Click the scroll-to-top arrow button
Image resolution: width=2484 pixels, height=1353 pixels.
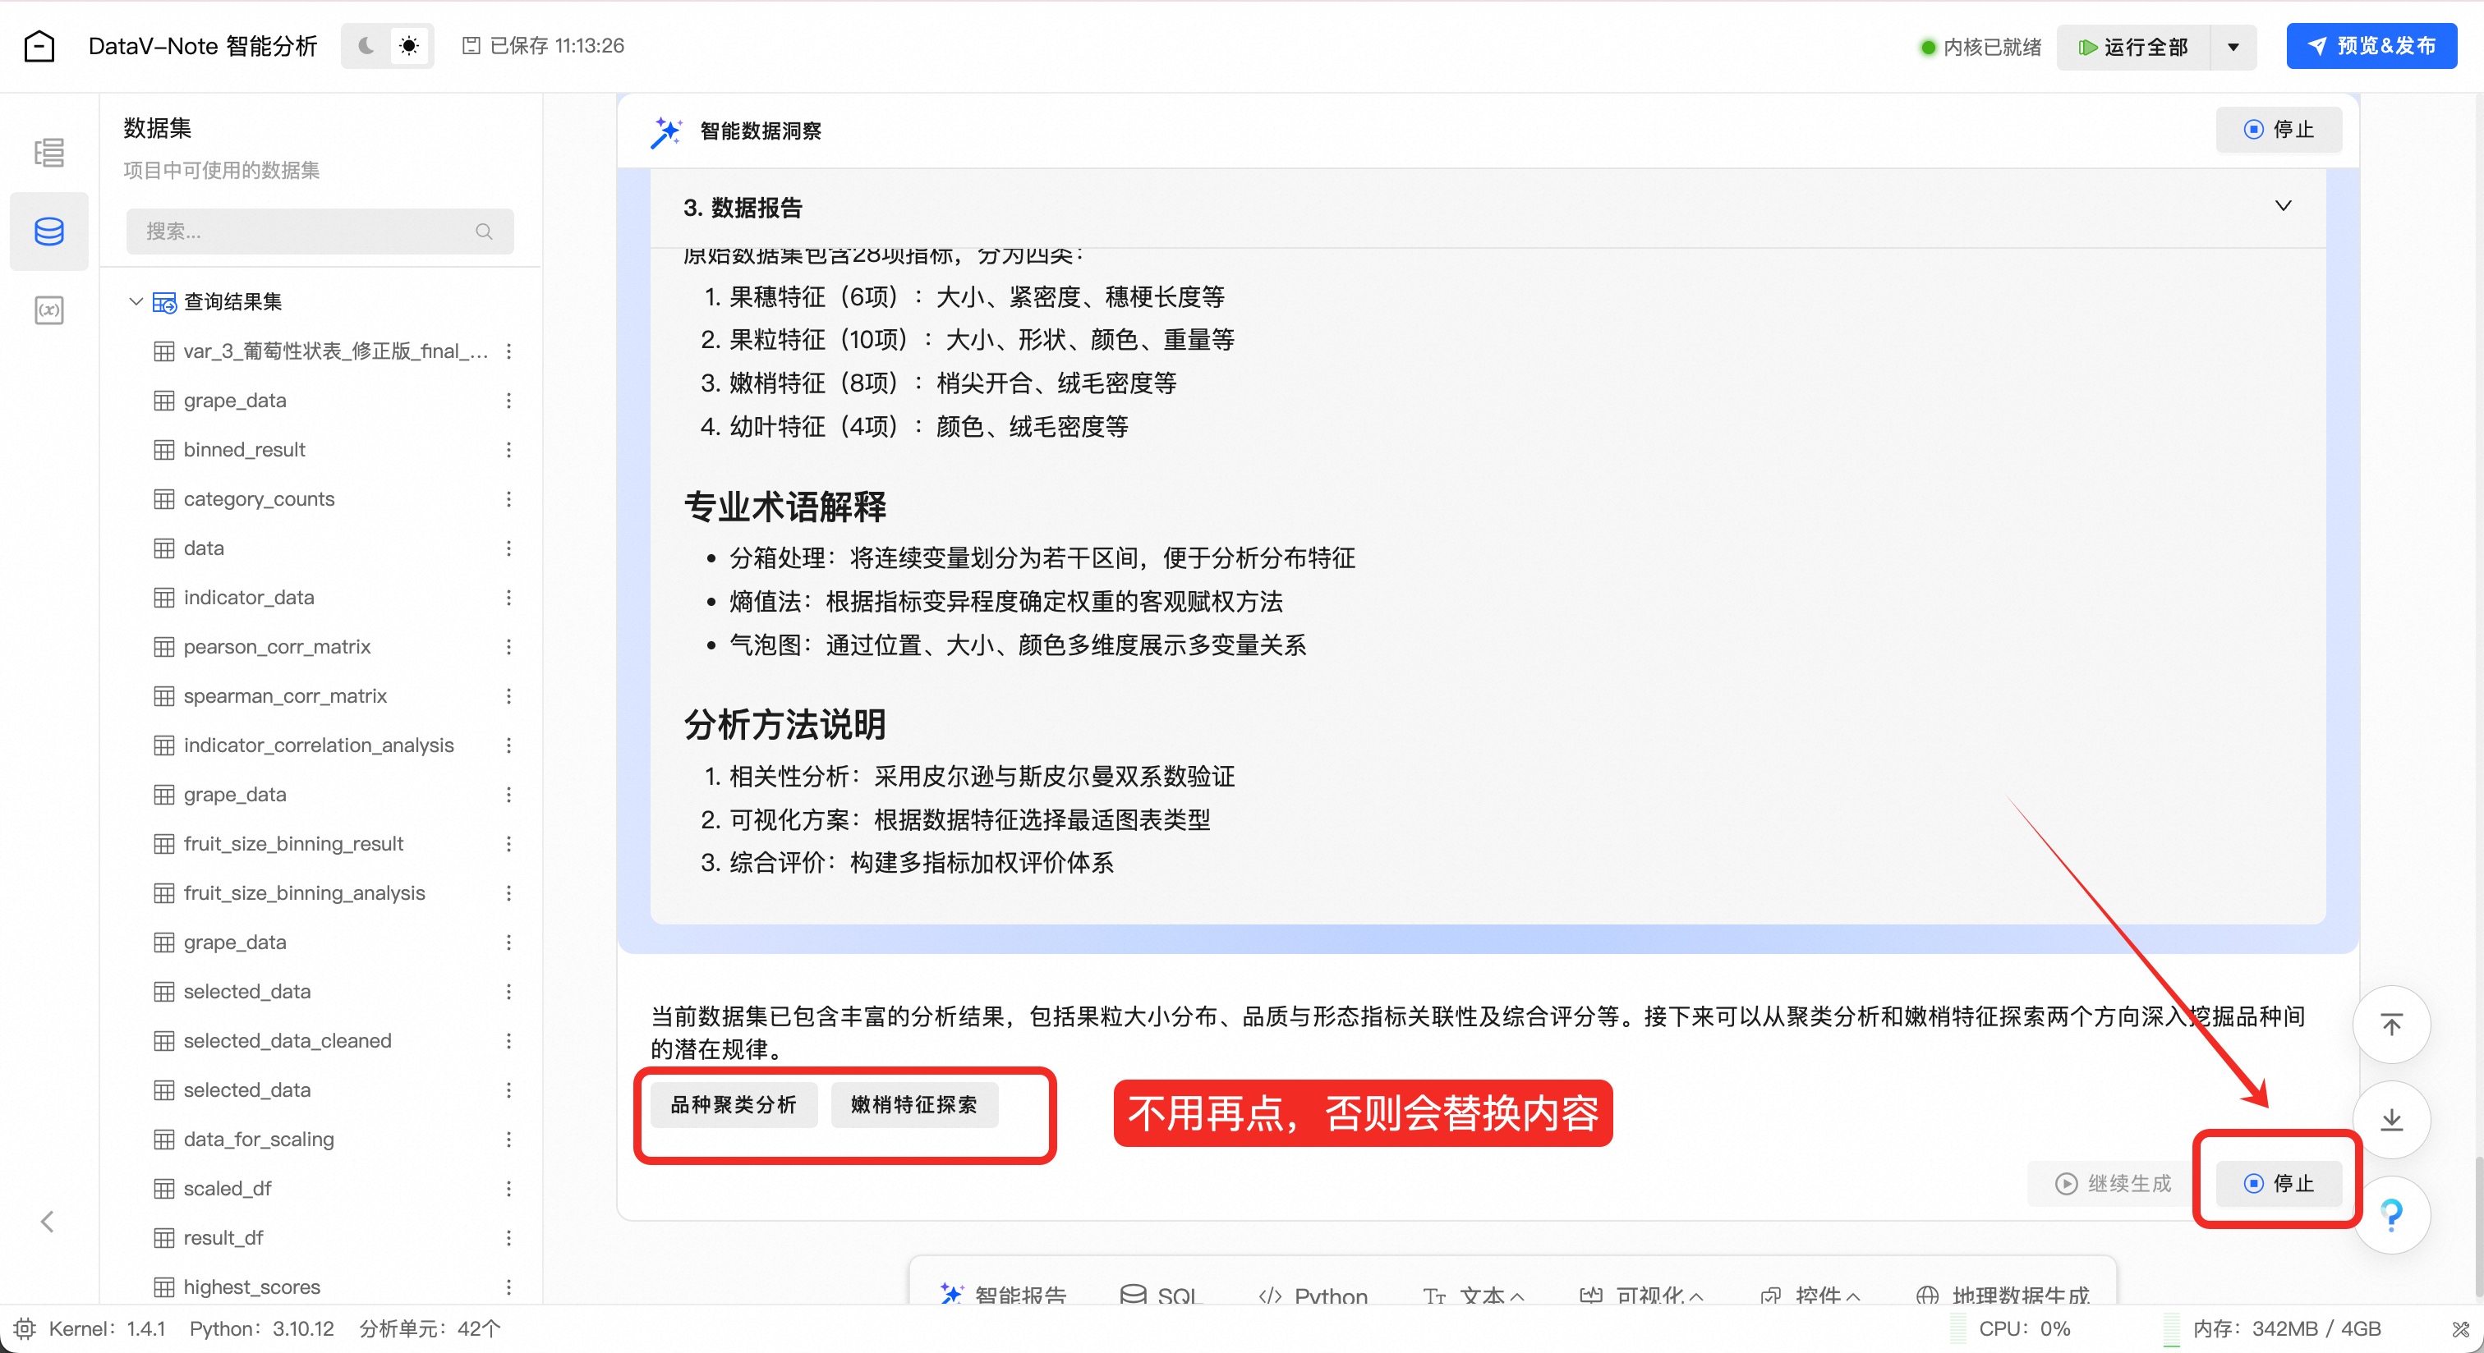[x=2390, y=1025]
